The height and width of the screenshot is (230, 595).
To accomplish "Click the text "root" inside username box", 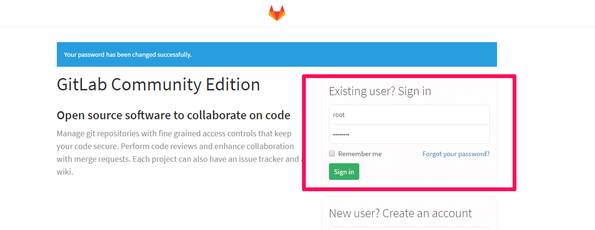I will (339, 115).
